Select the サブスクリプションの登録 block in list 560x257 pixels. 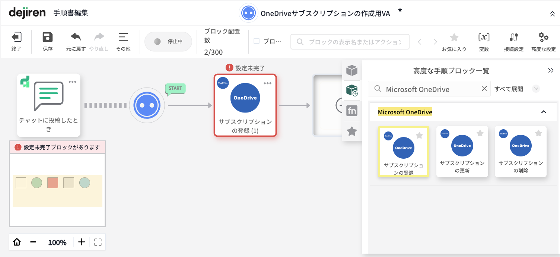point(404,152)
